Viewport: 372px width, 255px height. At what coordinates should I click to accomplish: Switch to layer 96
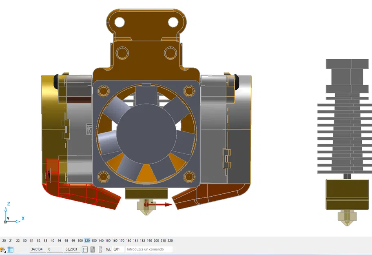coord(59,241)
